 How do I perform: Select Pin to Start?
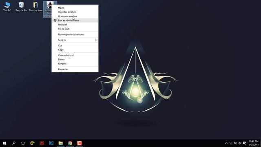75,29
